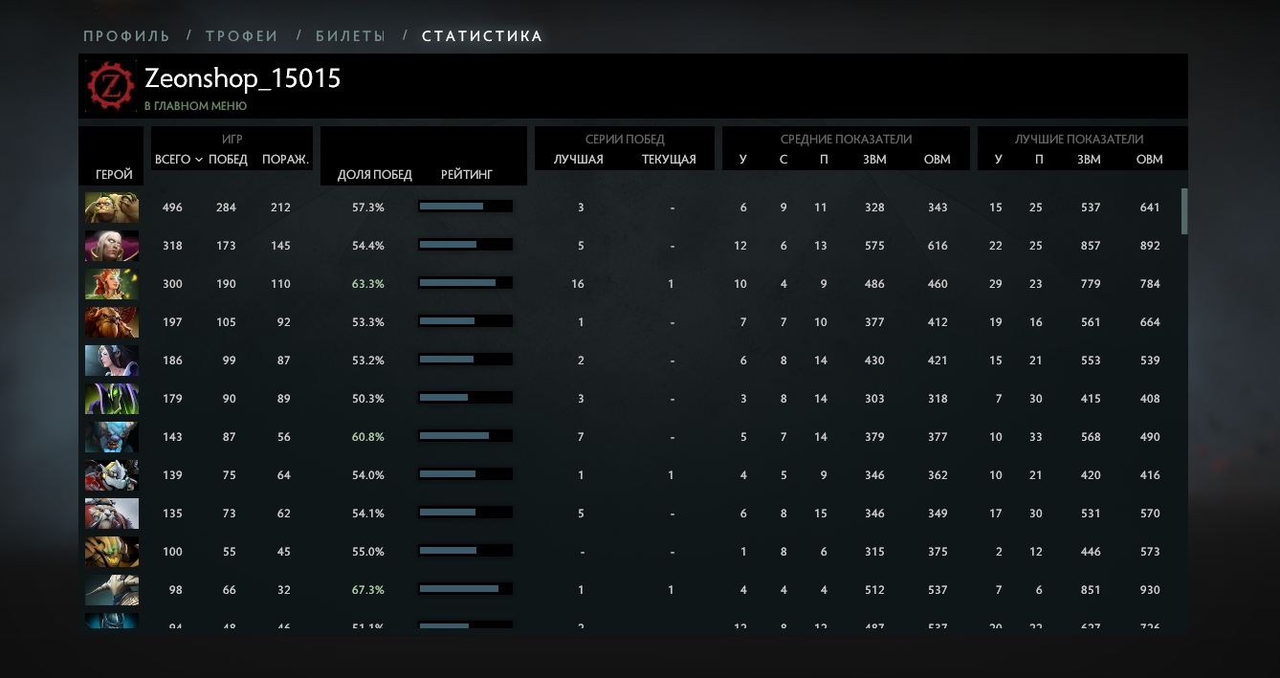
Task: Switch to the ТРОФЕИ tab
Action: [242, 36]
